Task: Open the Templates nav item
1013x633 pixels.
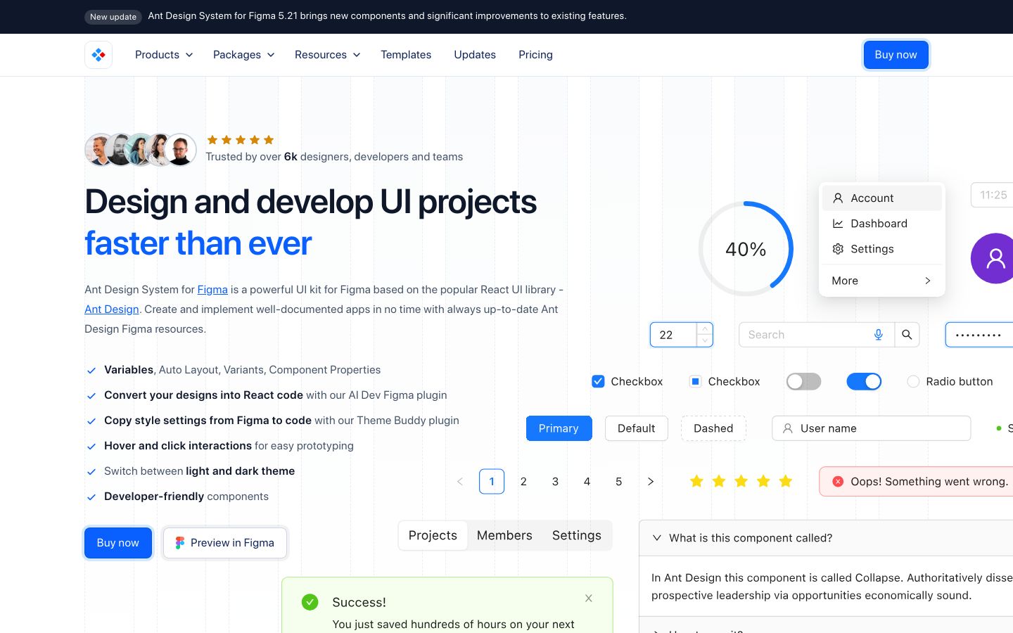Action: (406, 55)
